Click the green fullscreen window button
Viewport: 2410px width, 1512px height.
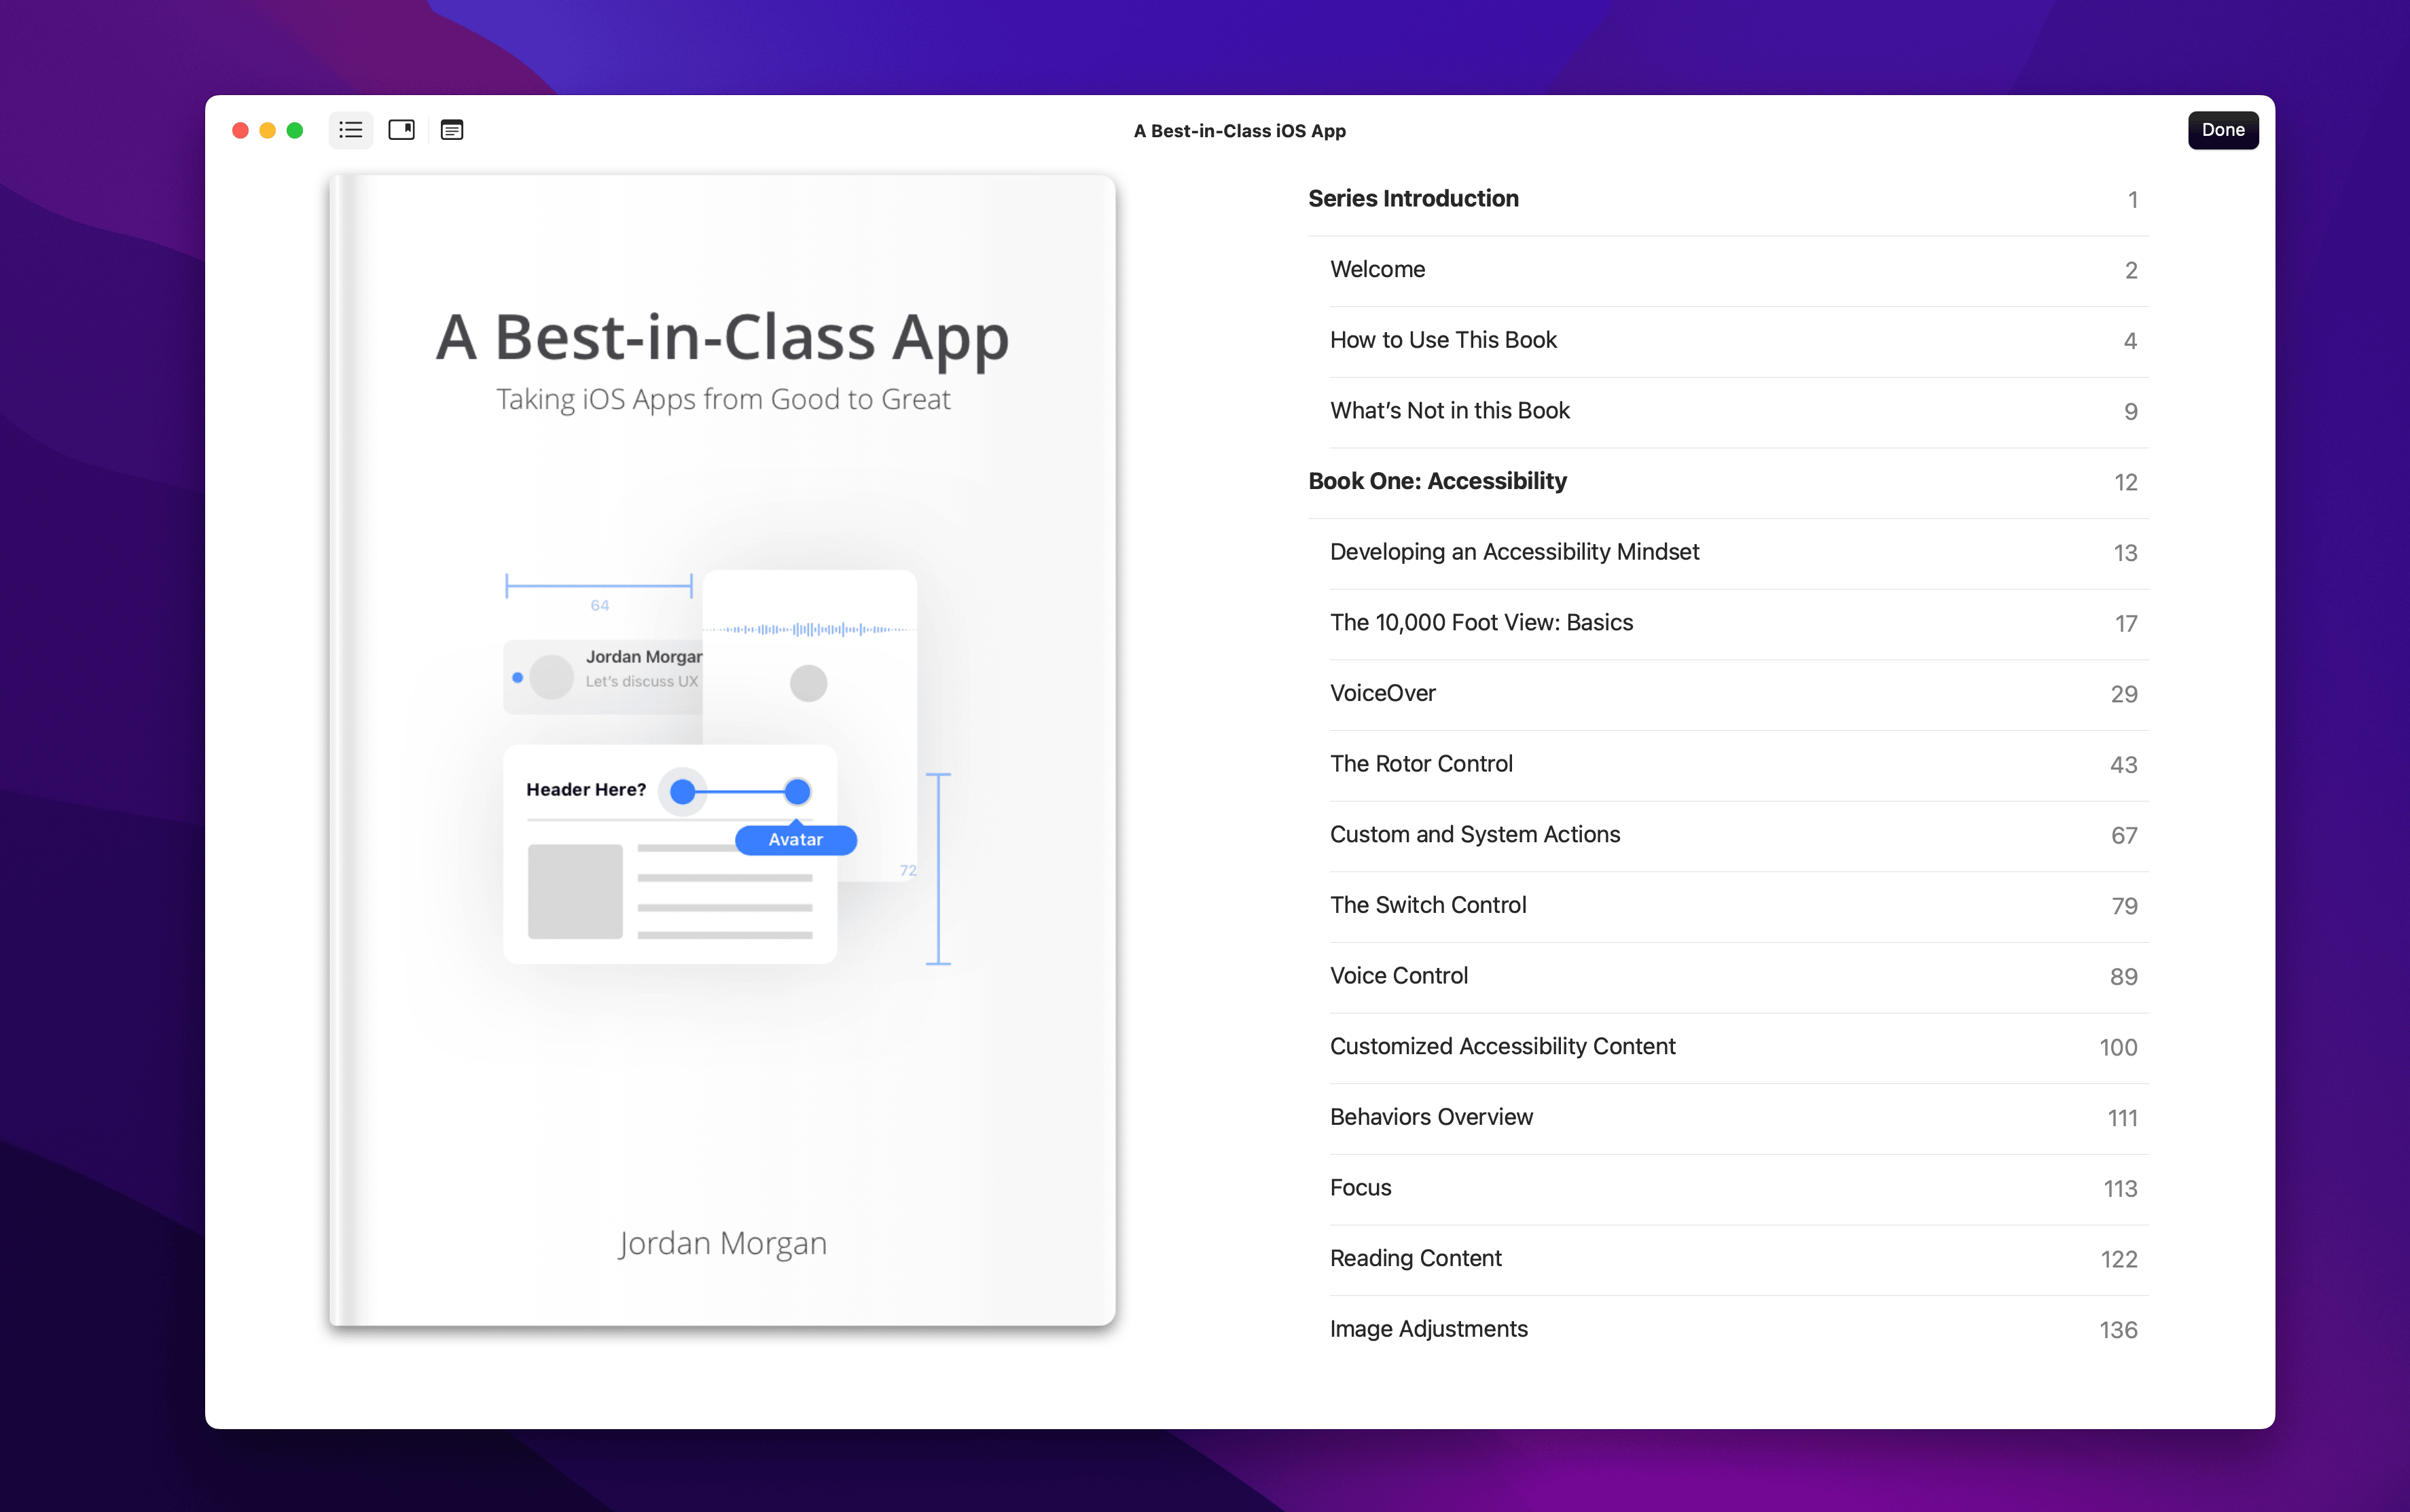(x=295, y=130)
